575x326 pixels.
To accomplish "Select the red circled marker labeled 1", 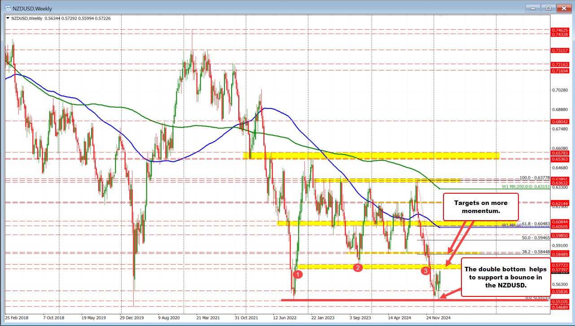I will pyautogui.click(x=298, y=274).
